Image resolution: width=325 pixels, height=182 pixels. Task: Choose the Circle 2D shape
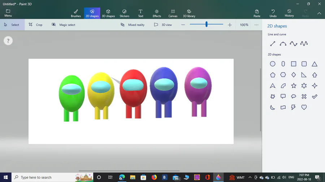point(273,64)
